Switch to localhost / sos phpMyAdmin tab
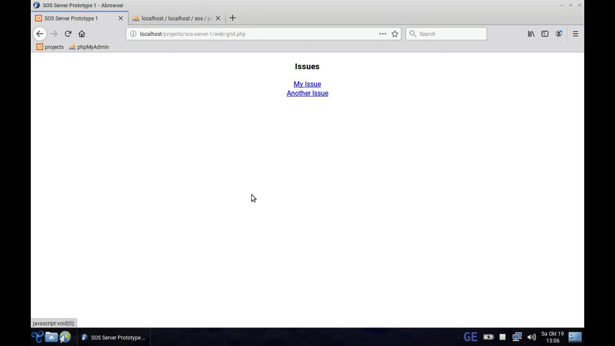The image size is (615, 346). (x=177, y=18)
